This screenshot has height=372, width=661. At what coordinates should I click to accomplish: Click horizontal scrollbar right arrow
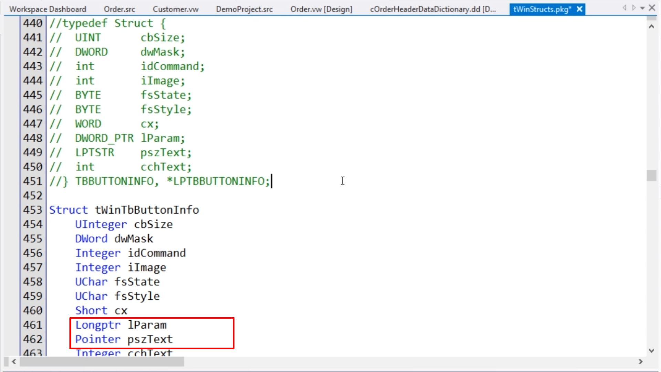click(640, 362)
